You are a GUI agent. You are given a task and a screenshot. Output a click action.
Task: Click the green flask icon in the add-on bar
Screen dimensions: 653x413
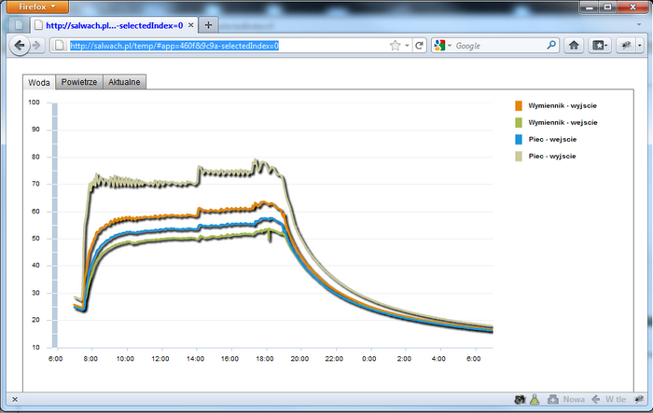pyautogui.click(x=535, y=399)
